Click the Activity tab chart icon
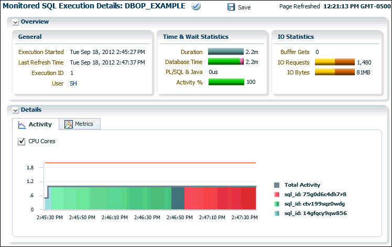The height and width of the screenshot is (247, 392). click(x=21, y=124)
